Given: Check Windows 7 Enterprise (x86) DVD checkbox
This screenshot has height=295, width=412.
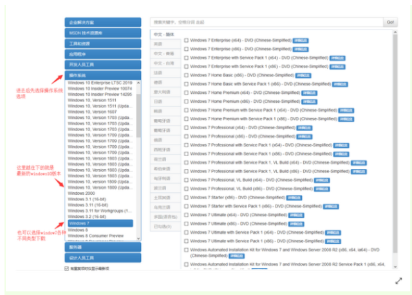Looking at the screenshot, I should tap(186, 49).
